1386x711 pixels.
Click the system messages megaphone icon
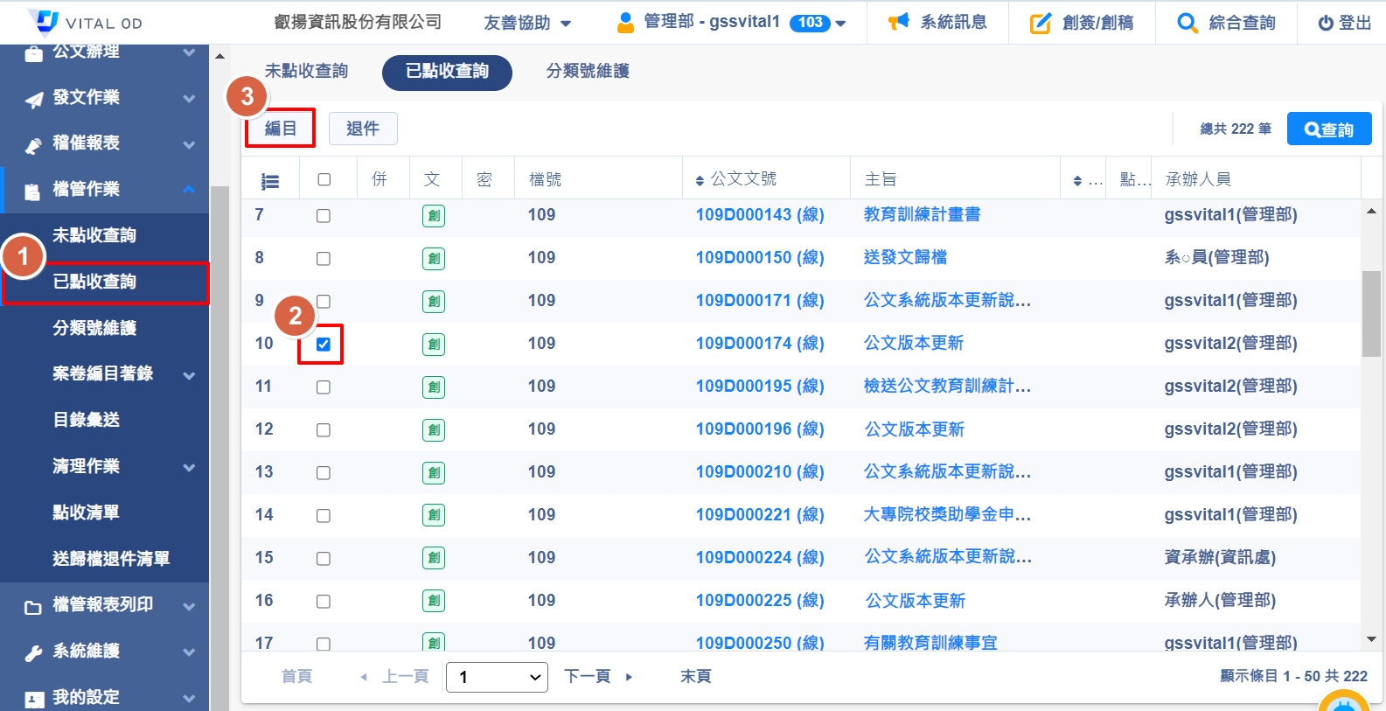click(898, 22)
